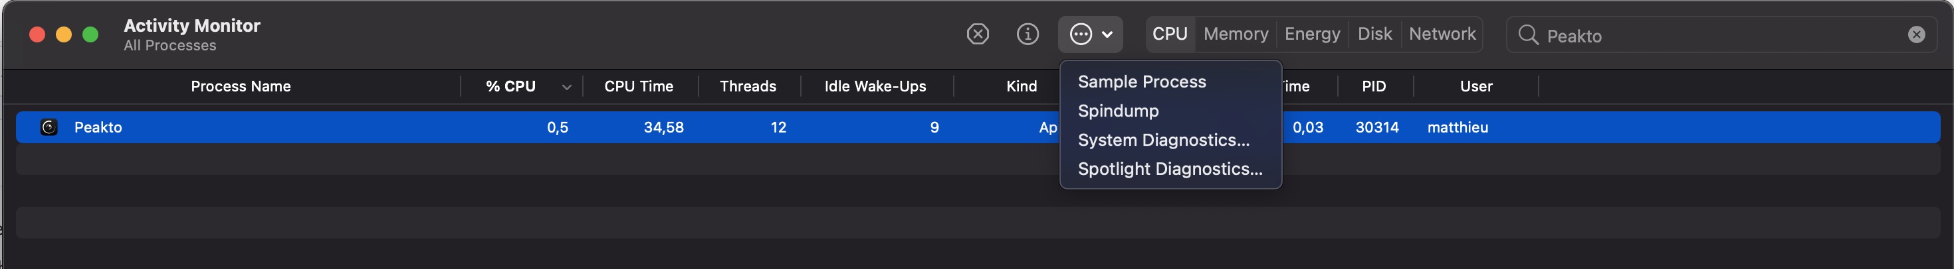Click the Peakto app icon in the row
This screenshot has height=269, width=1954.
pos(49,127)
